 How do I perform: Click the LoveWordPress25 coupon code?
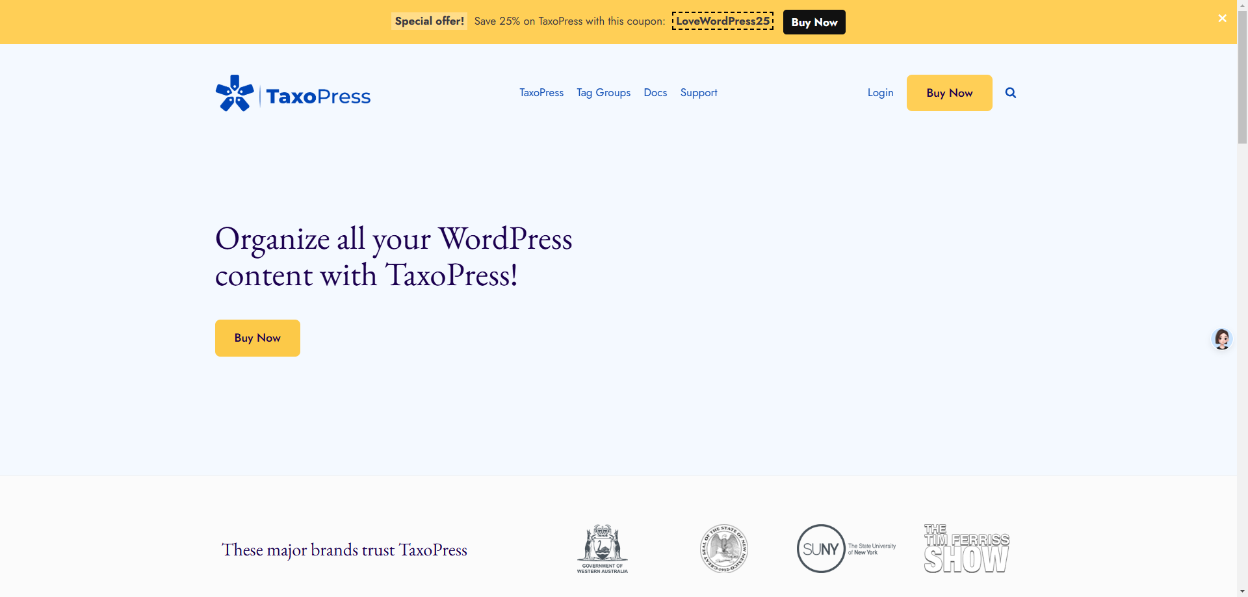[723, 21]
